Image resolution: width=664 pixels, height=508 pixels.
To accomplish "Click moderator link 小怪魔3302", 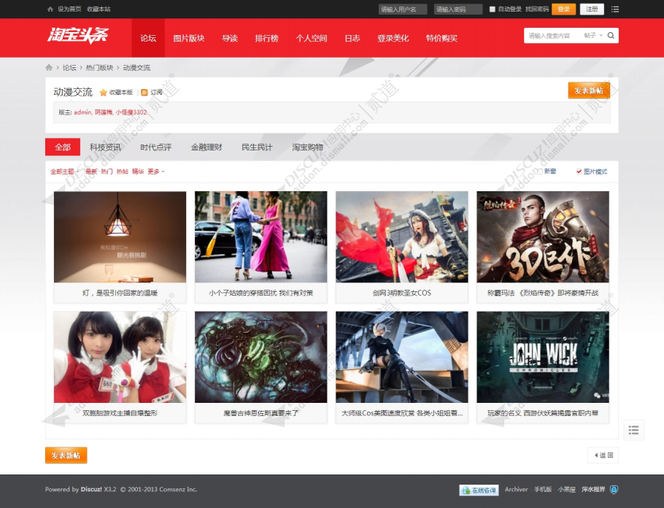I will coord(131,112).
